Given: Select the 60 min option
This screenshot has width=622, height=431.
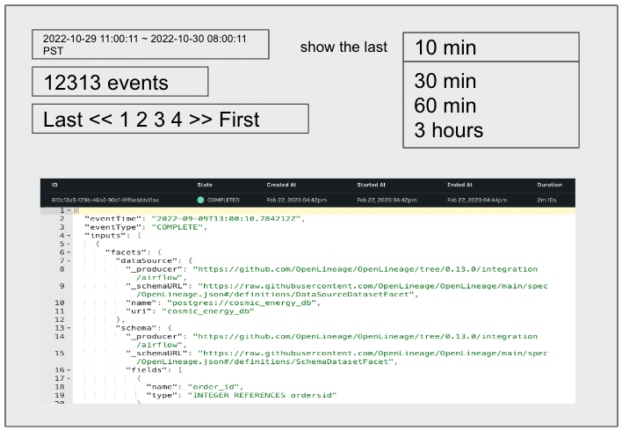Looking at the screenshot, I should pyautogui.click(x=445, y=106).
